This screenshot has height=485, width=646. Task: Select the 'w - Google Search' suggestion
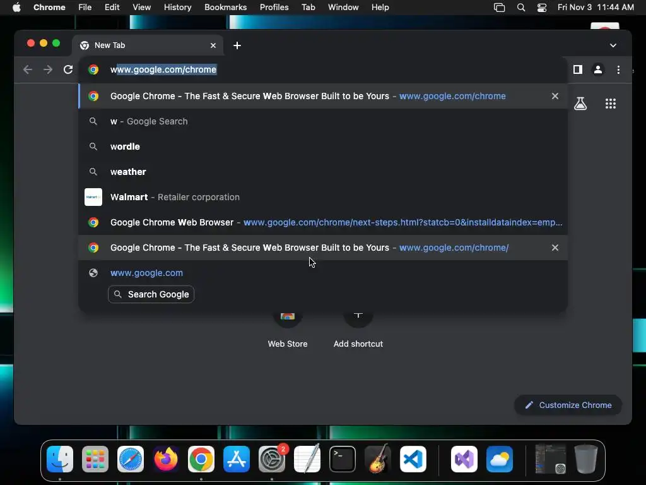coord(323,121)
